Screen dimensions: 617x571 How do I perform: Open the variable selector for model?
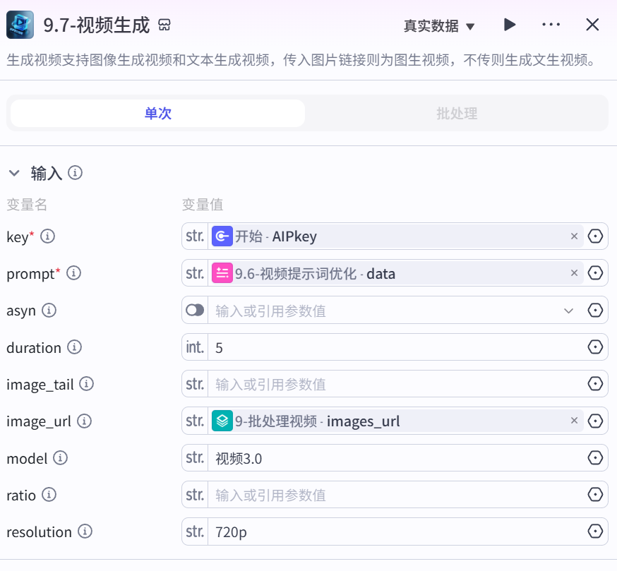[595, 458]
